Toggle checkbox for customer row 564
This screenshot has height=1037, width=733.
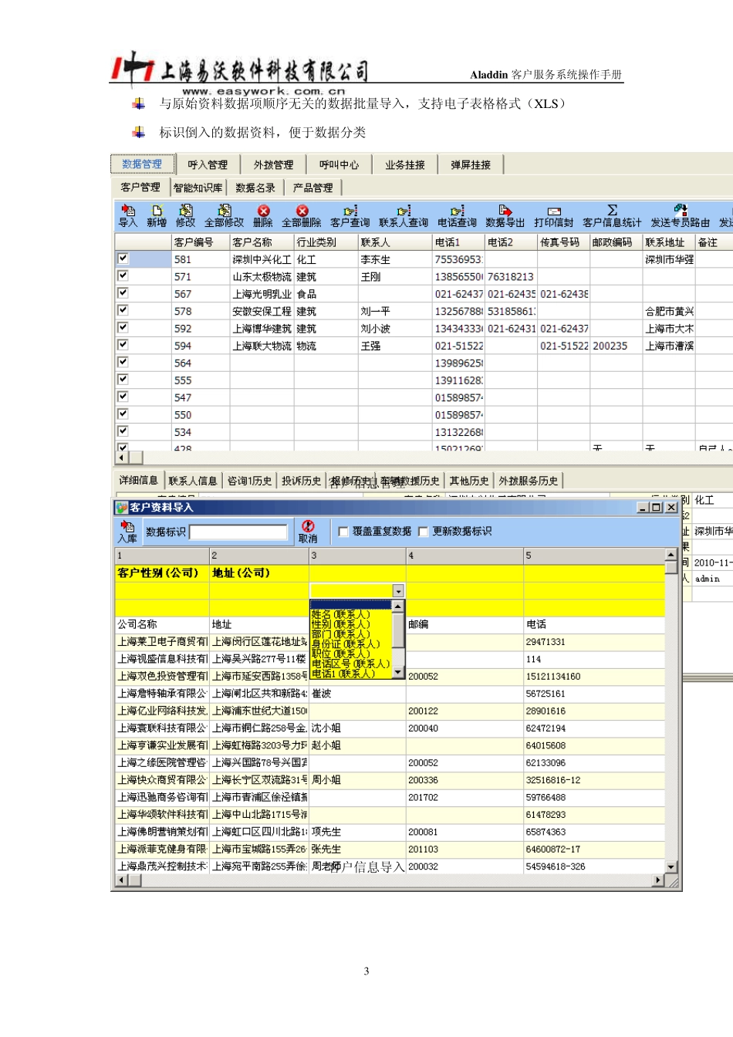123,362
